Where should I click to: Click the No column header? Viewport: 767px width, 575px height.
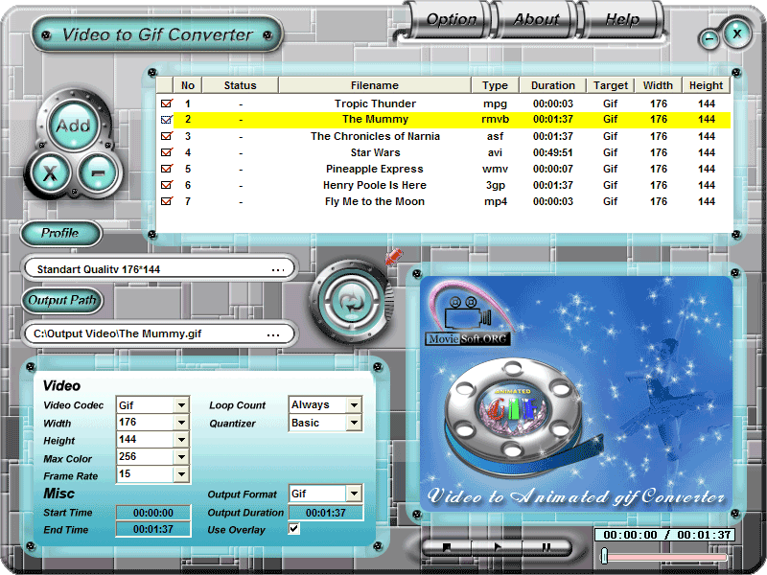tap(187, 85)
